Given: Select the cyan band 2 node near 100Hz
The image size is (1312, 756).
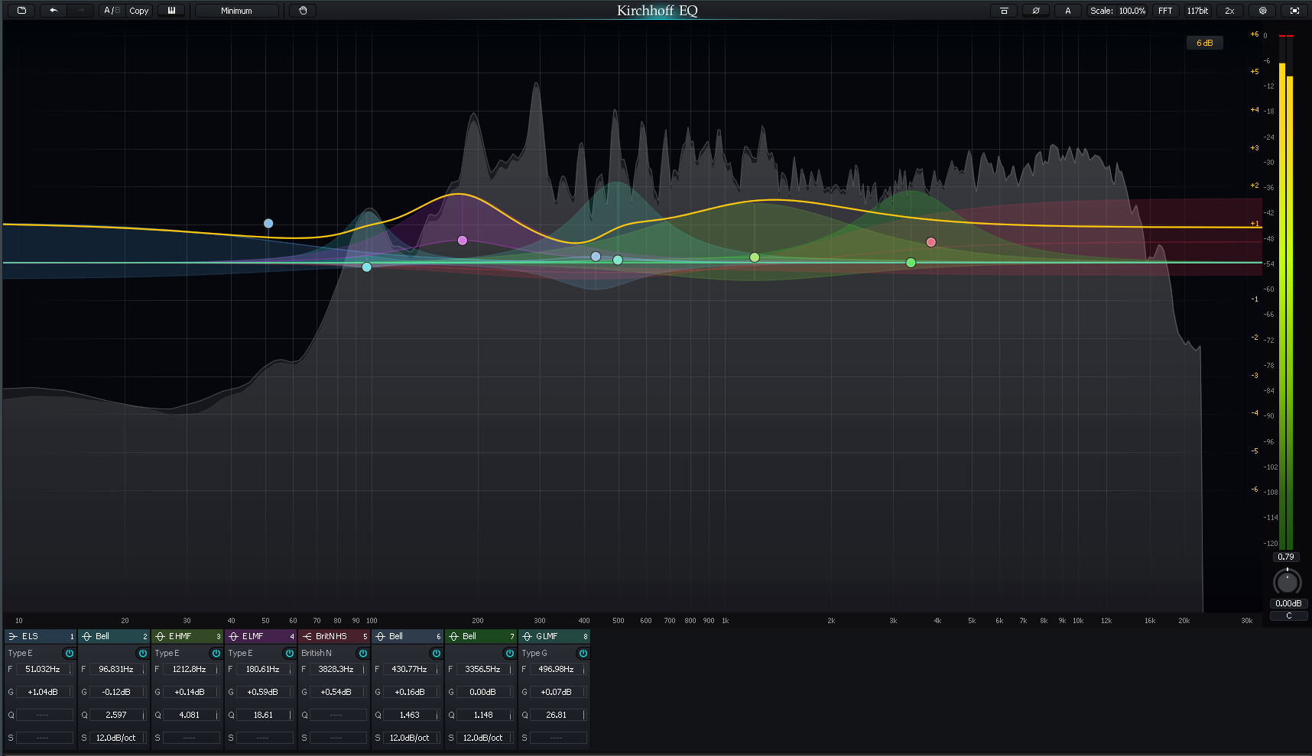Looking at the screenshot, I should [x=367, y=267].
